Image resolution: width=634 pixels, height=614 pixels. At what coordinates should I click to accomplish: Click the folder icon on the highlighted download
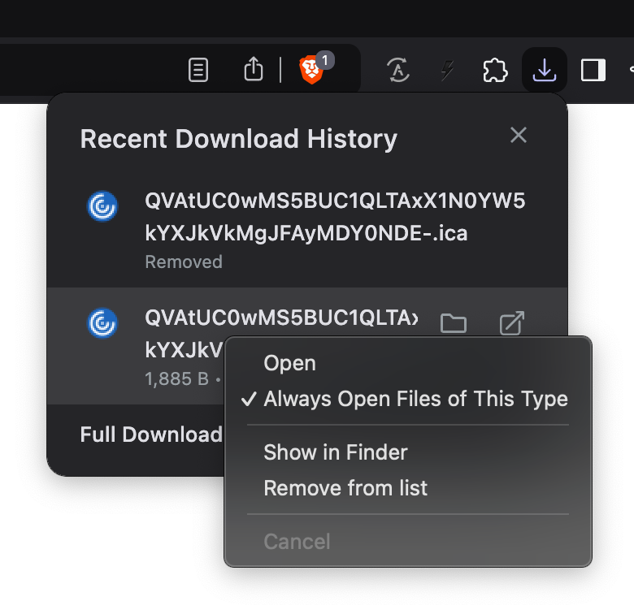pyautogui.click(x=454, y=324)
